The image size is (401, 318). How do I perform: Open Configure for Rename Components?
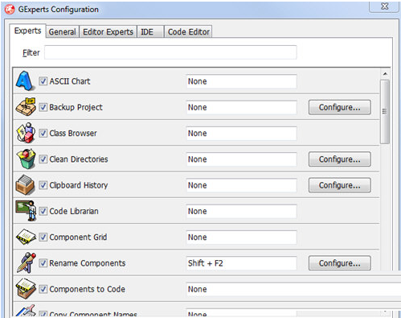pos(339,263)
